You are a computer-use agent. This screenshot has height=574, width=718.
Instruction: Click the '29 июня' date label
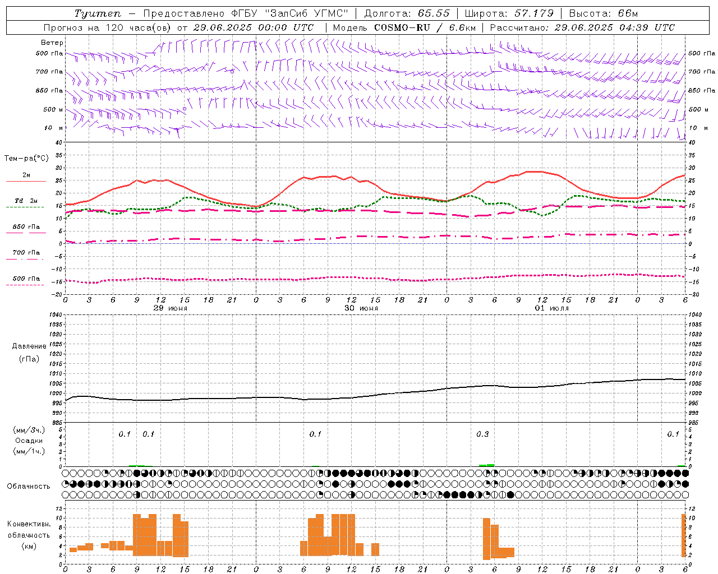[171, 308]
